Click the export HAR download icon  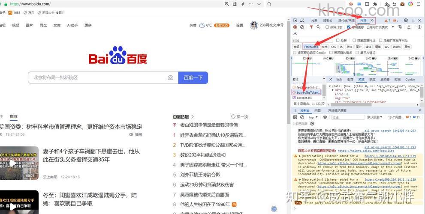click(295, 33)
